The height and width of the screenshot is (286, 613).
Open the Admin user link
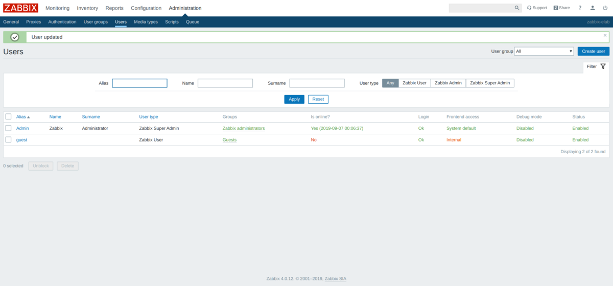[22, 128]
